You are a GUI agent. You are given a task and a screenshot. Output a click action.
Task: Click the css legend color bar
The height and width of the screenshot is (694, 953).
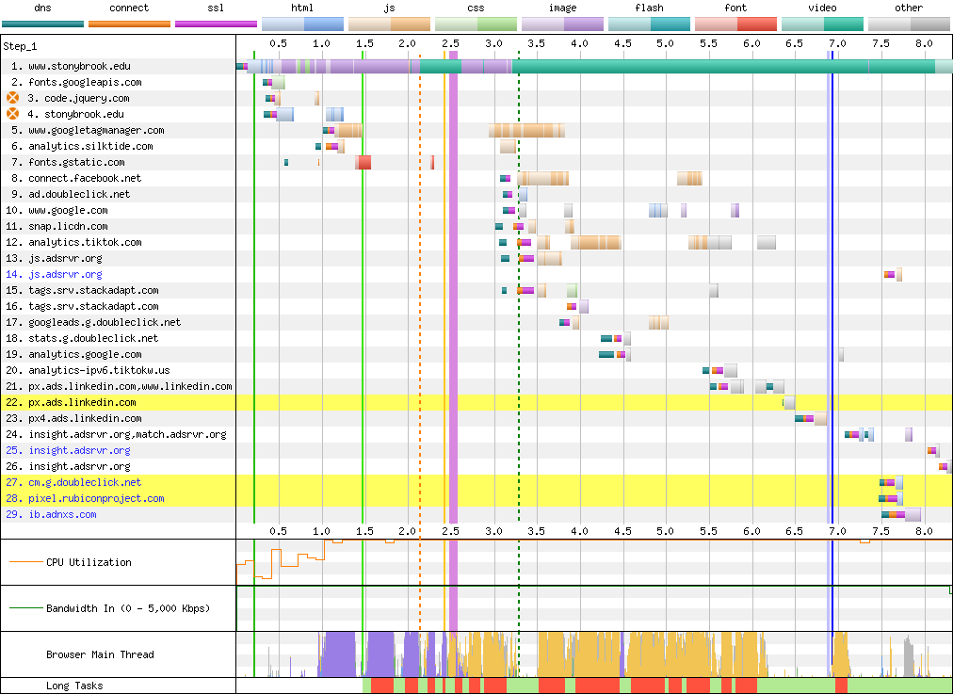476,24
